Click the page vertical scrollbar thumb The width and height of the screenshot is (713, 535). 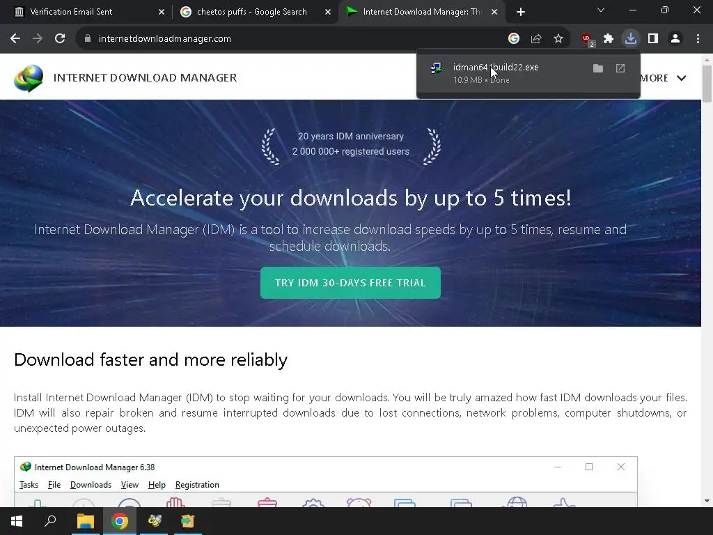coord(707,84)
